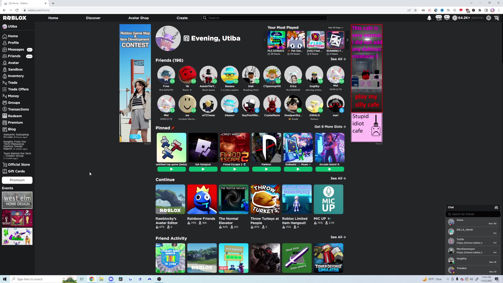The width and height of the screenshot is (503, 283).
Task: Open chat with KILLA_Hersh
Action: 473,231
